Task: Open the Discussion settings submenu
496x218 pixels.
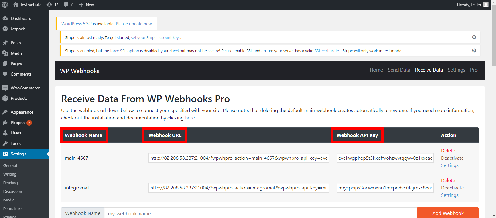Action: (x=13, y=191)
